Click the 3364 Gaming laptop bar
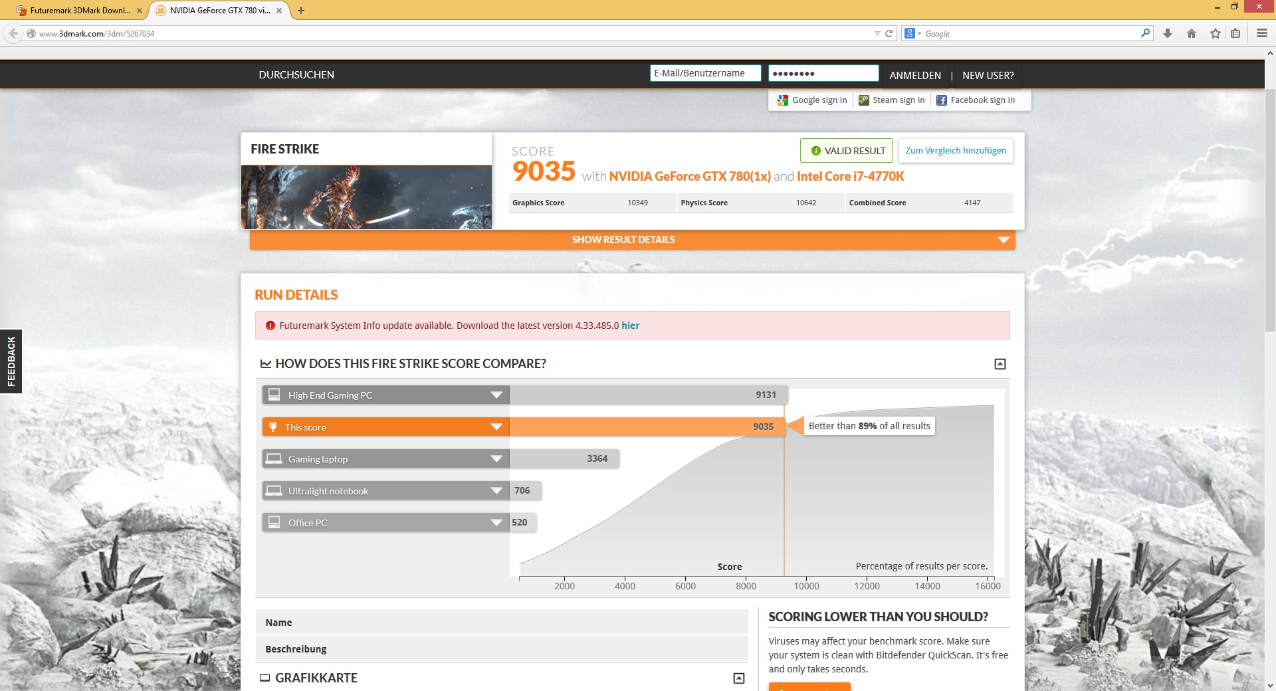Screen dimensions: 1276x691 [564, 458]
